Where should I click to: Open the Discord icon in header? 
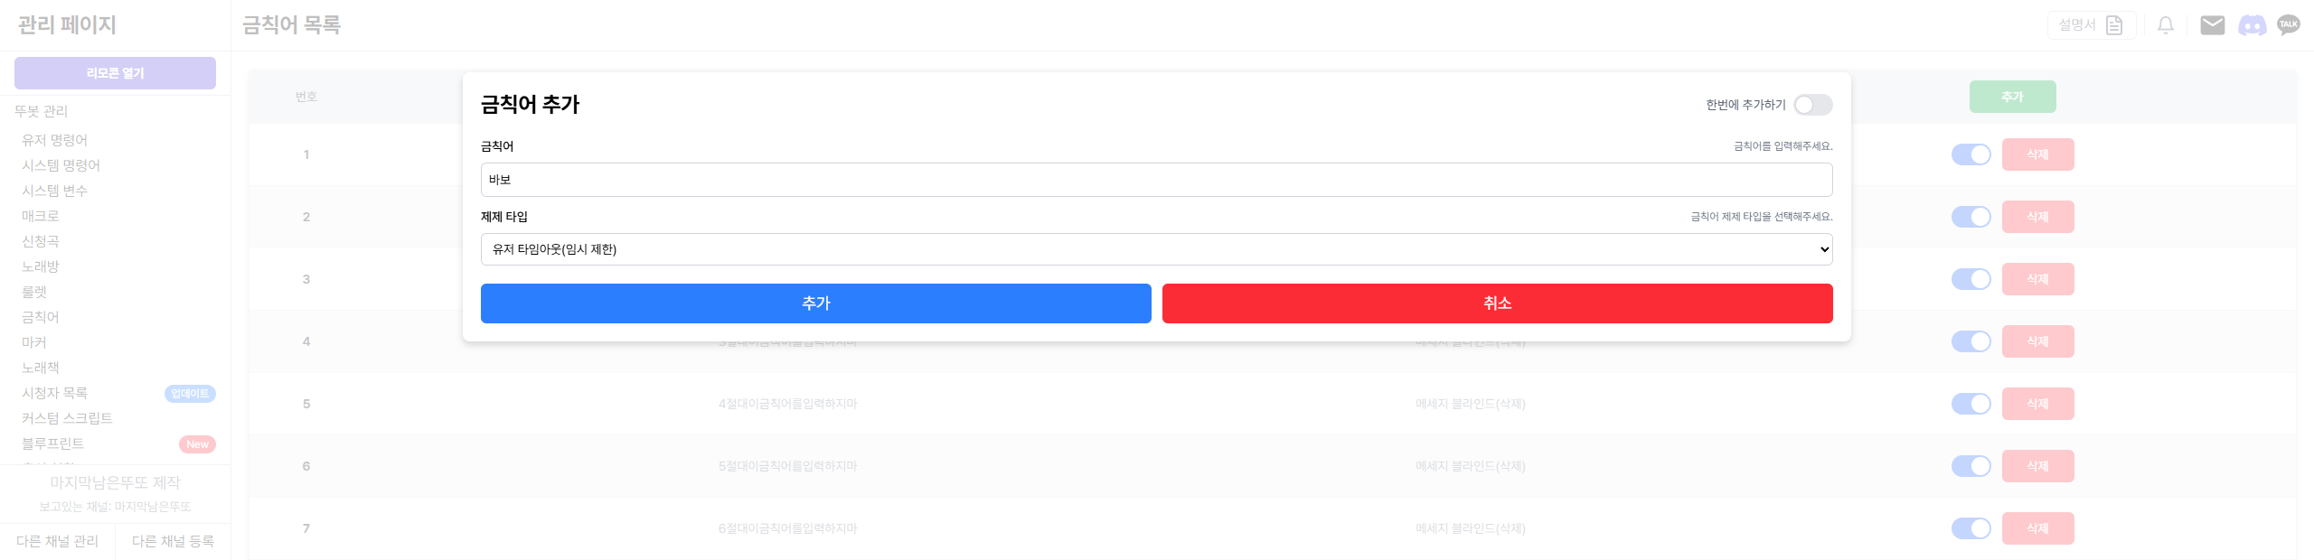pos(2252,25)
